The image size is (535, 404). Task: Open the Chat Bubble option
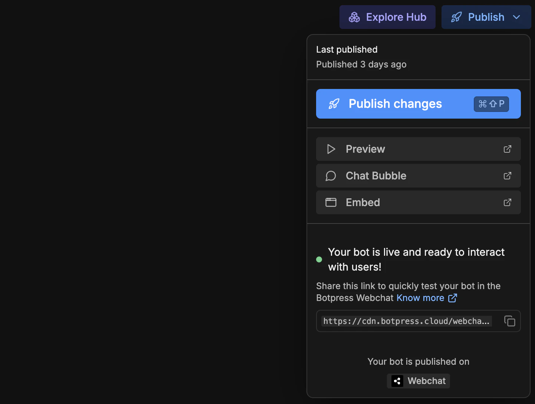(418, 176)
